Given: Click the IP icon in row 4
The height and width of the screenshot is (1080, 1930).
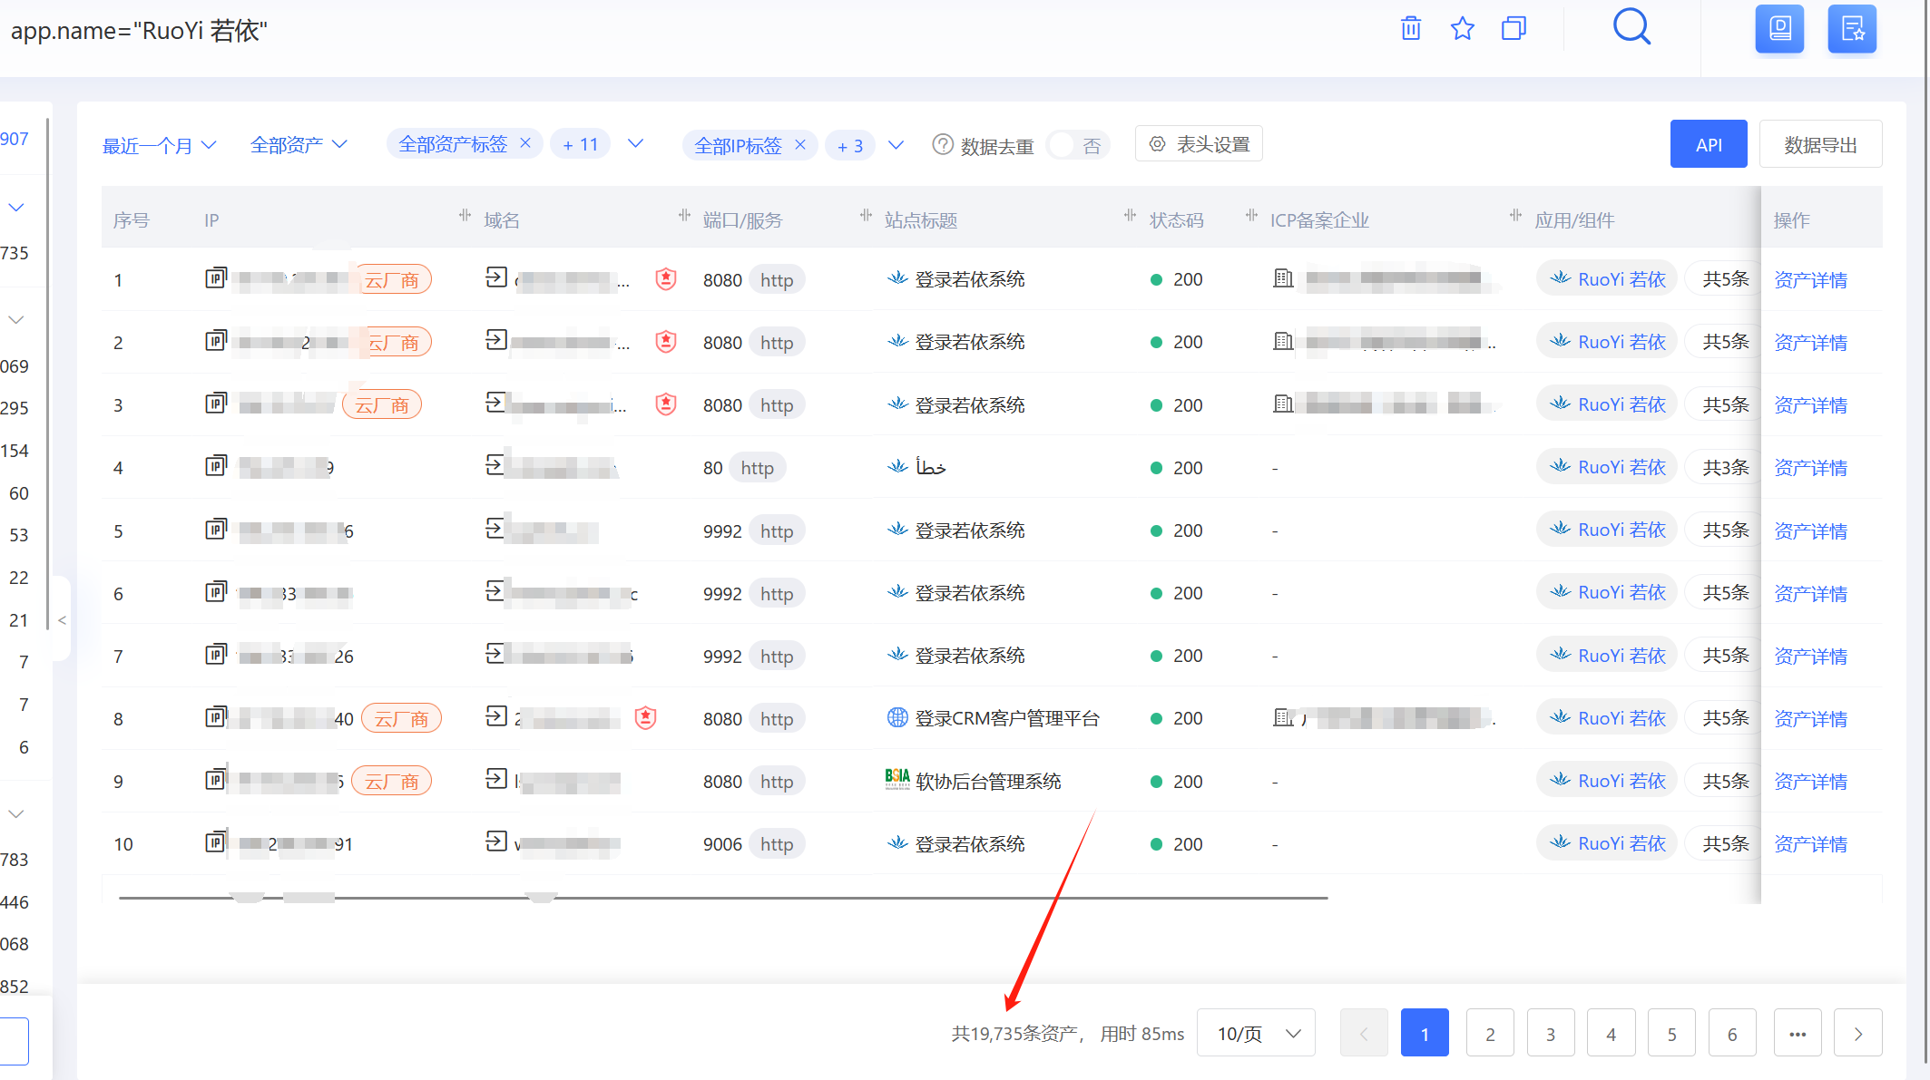Looking at the screenshot, I should pos(215,467).
